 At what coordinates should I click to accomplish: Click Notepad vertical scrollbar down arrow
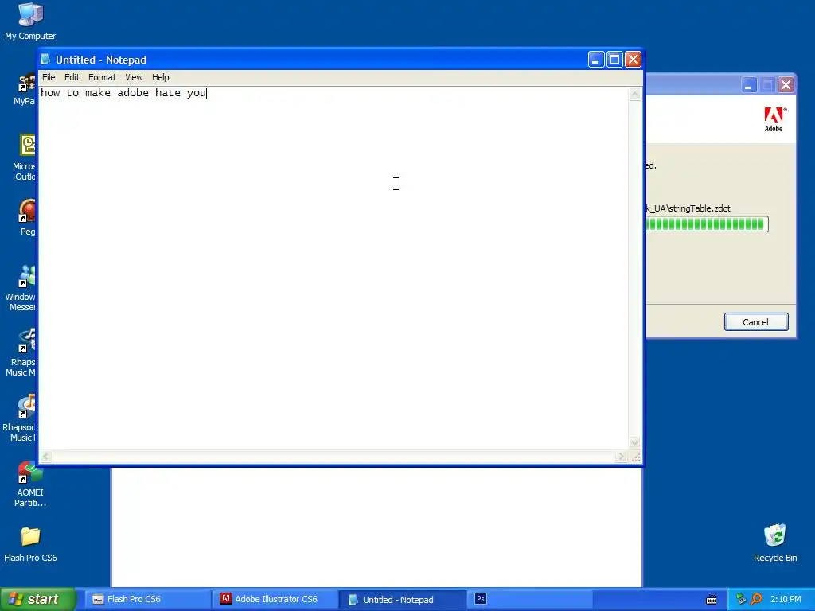634,442
